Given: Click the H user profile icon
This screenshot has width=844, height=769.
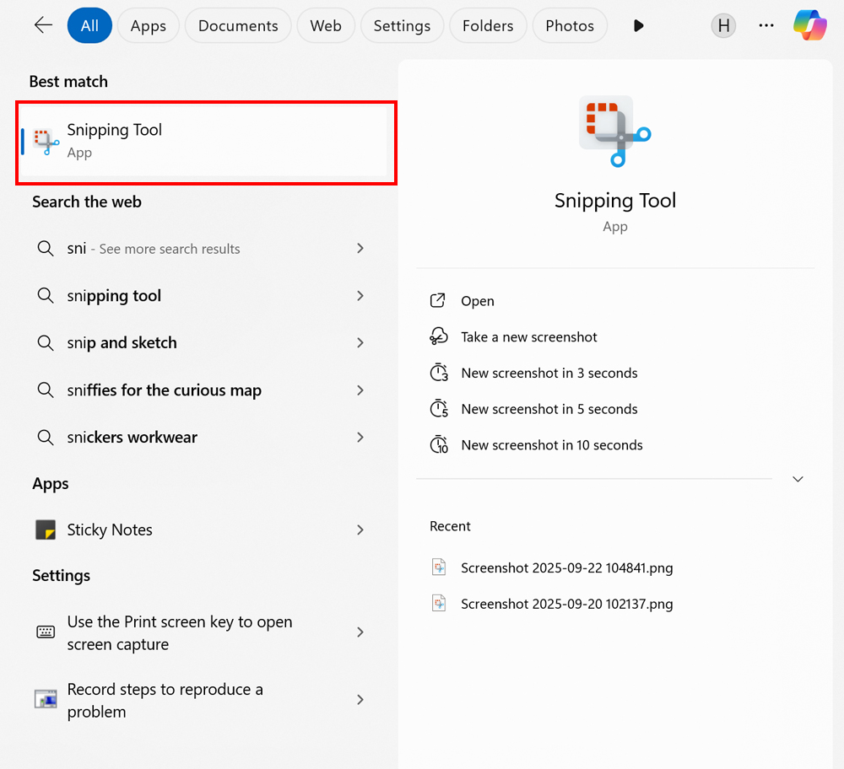Looking at the screenshot, I should 723,25.
